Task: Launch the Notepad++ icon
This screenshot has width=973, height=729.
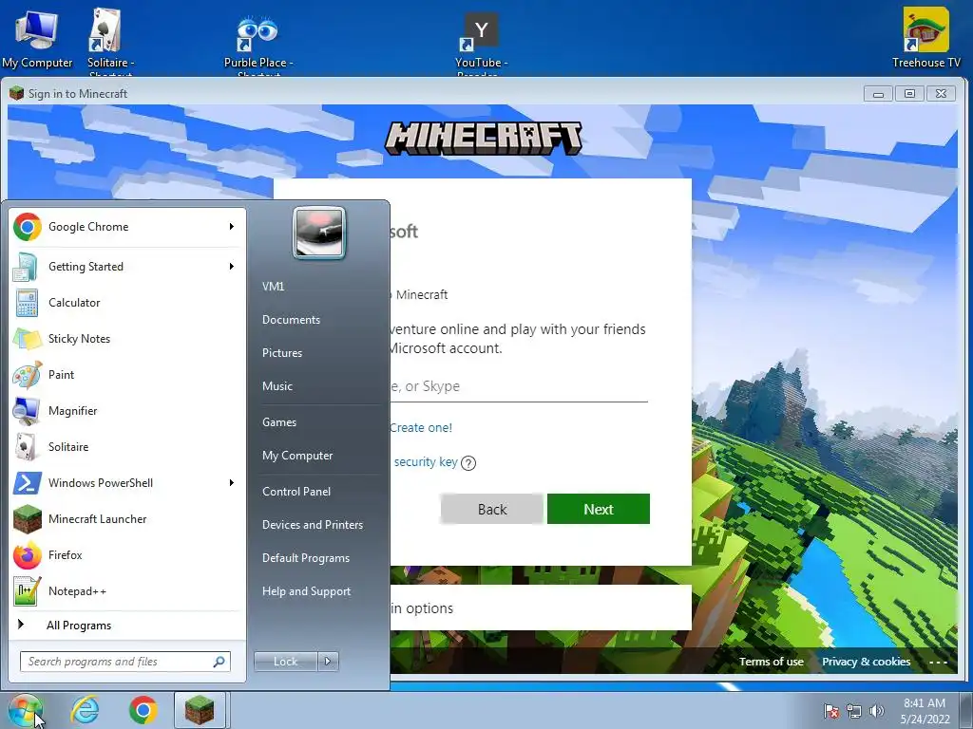Action: (28, 590)
